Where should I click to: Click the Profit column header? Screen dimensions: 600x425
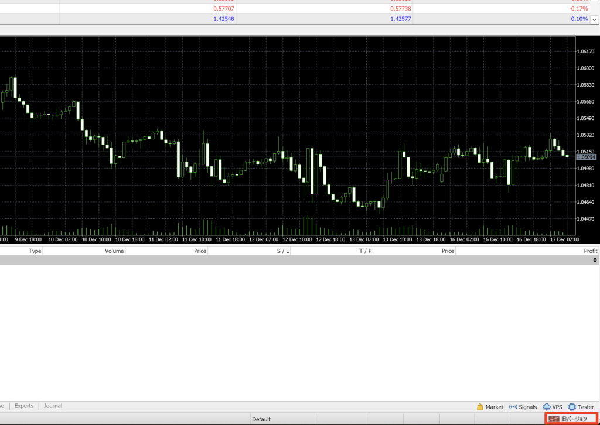click(591, 251)
